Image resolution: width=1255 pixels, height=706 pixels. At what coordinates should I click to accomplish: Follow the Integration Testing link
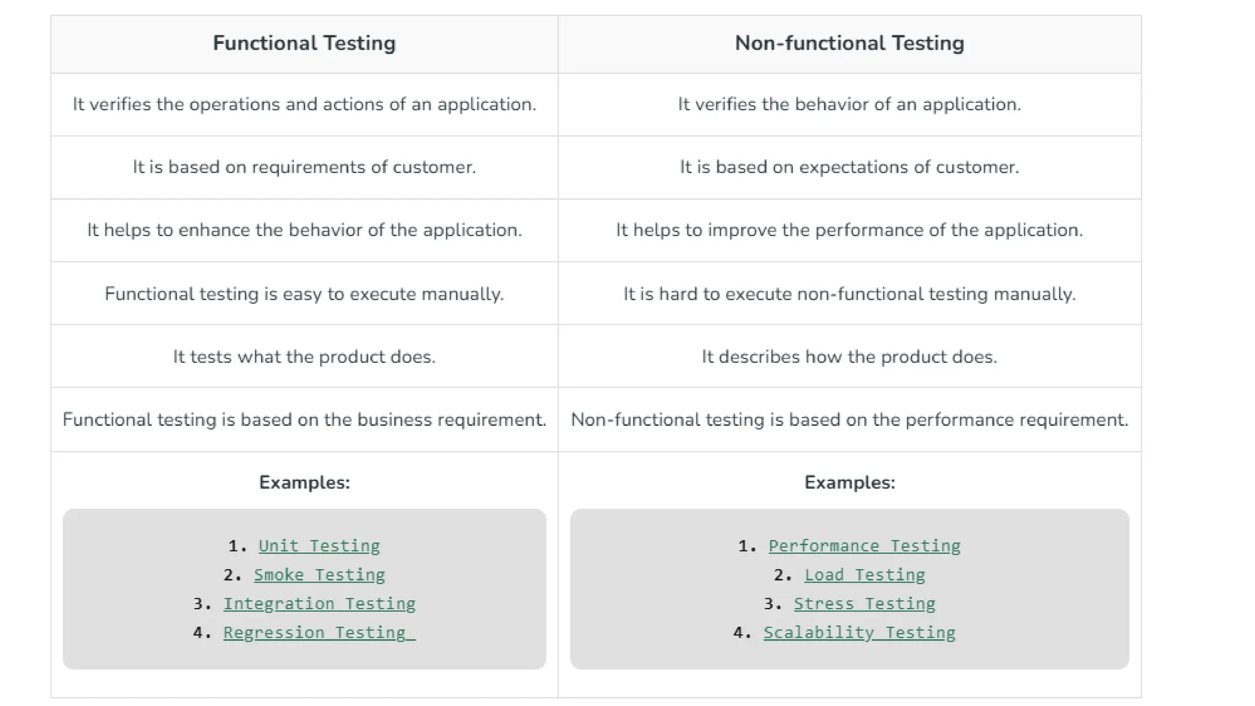319,603
